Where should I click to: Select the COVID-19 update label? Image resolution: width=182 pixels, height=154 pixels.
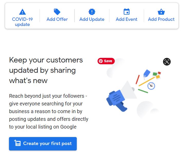pyautogui.click(x=22, y=22)
